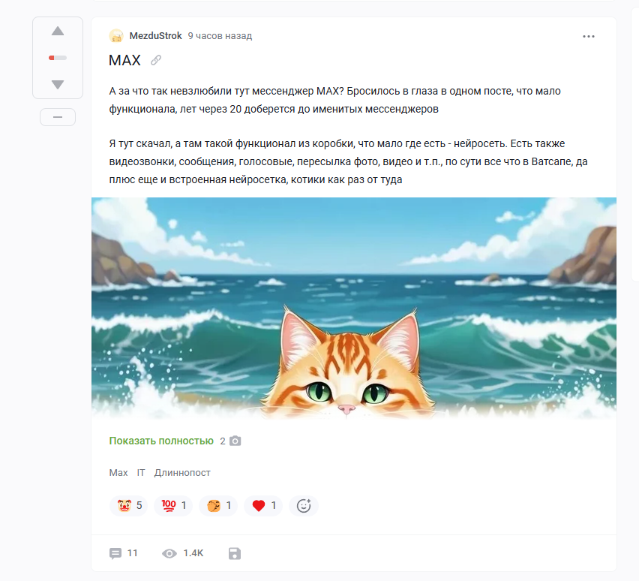Open MezduStrok author avatar

coord(116,36)
